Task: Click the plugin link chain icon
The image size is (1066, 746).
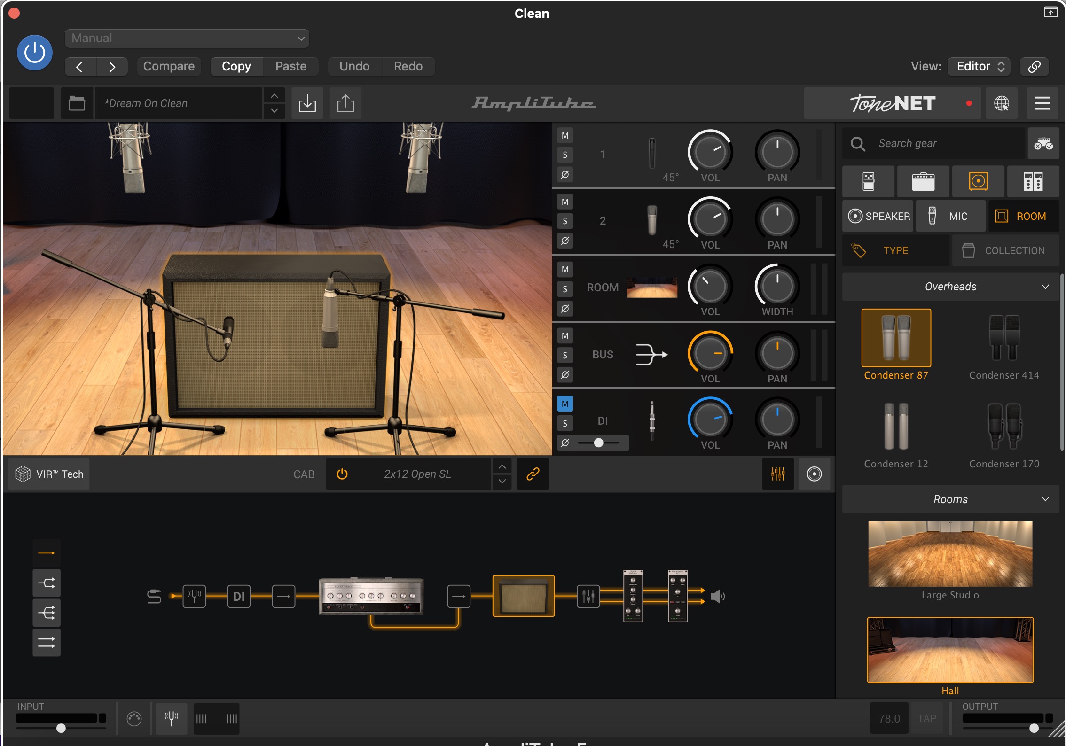Action: tap(1034, 66)
